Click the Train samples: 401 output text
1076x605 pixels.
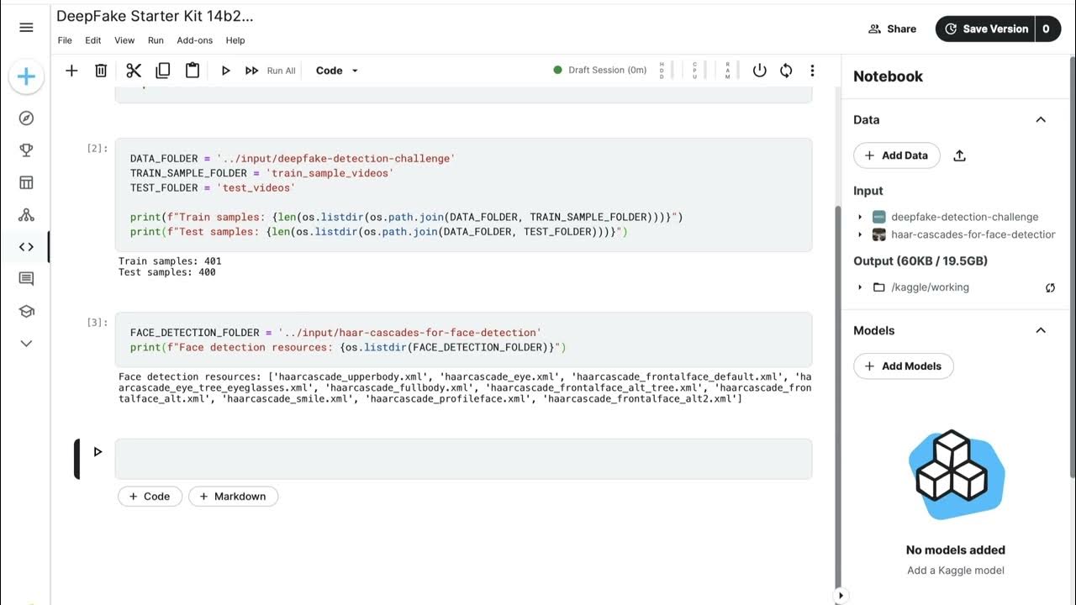pyautogui.click(x=170, y=261)
